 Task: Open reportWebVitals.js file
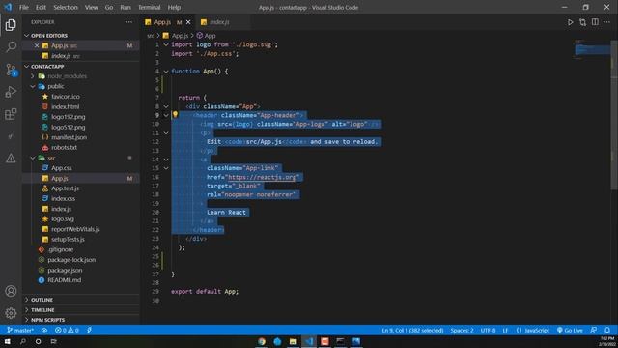[75, 229]
